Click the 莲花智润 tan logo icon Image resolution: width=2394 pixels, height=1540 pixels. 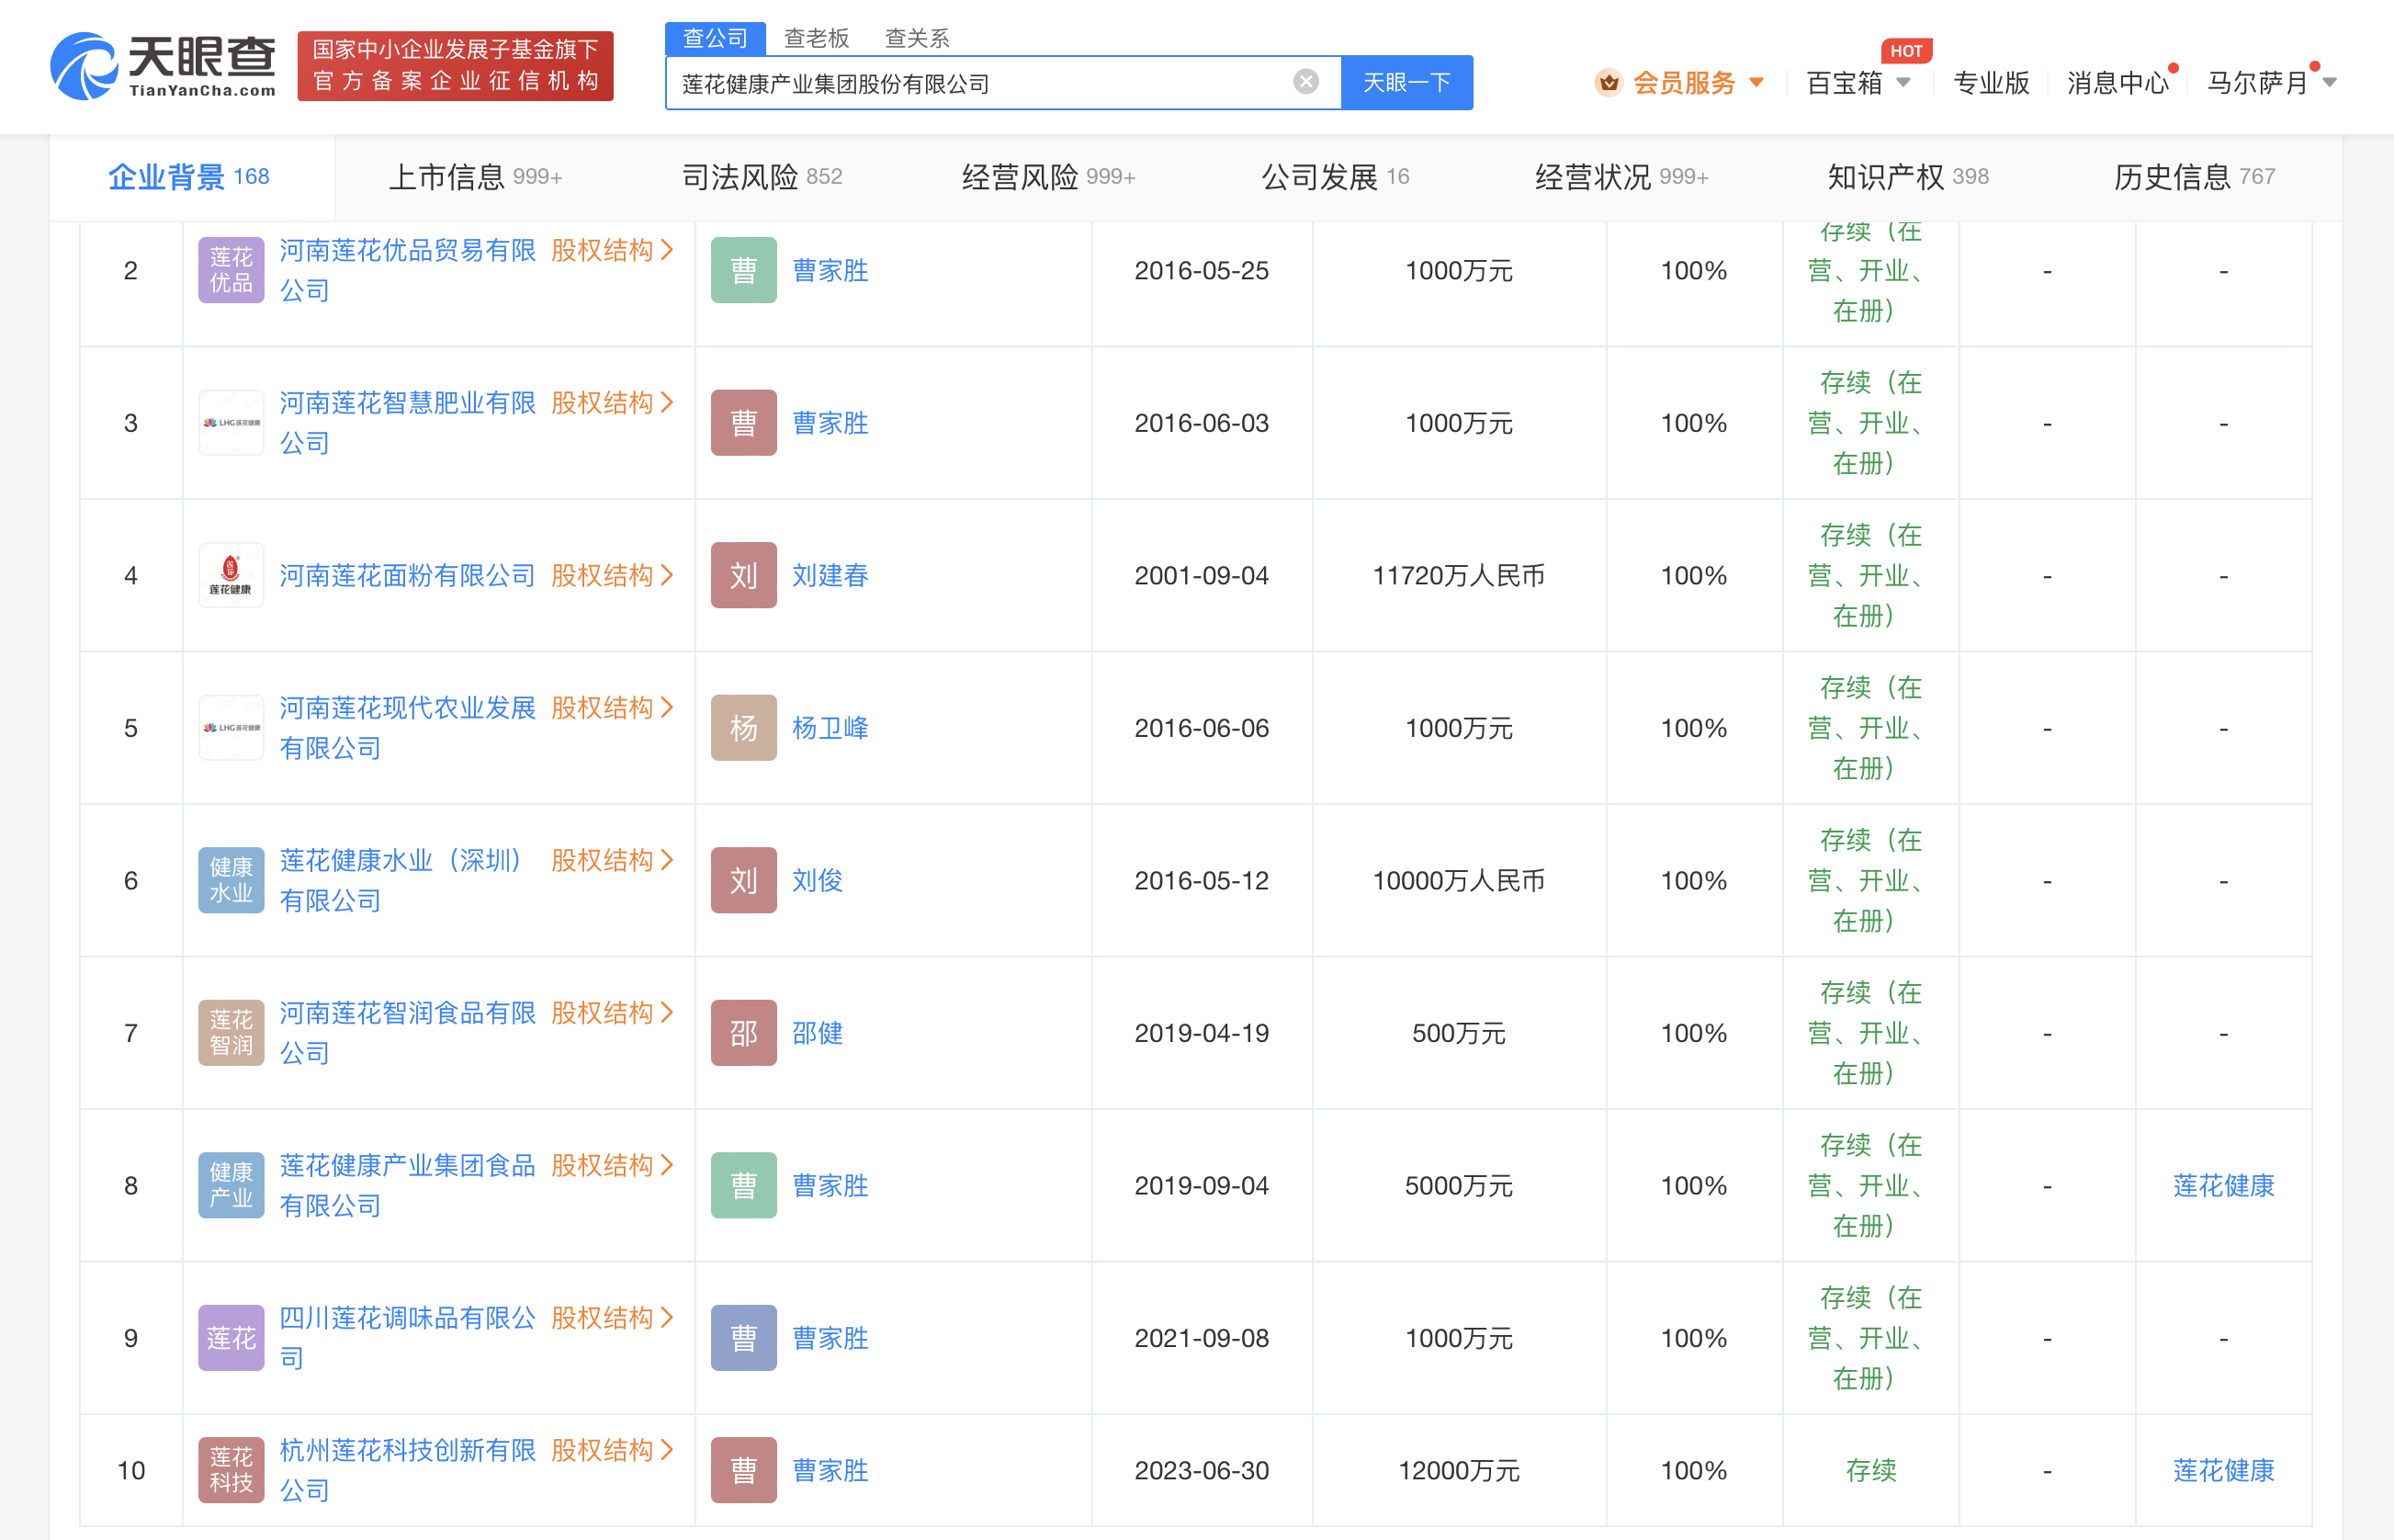click(231, 1032)
